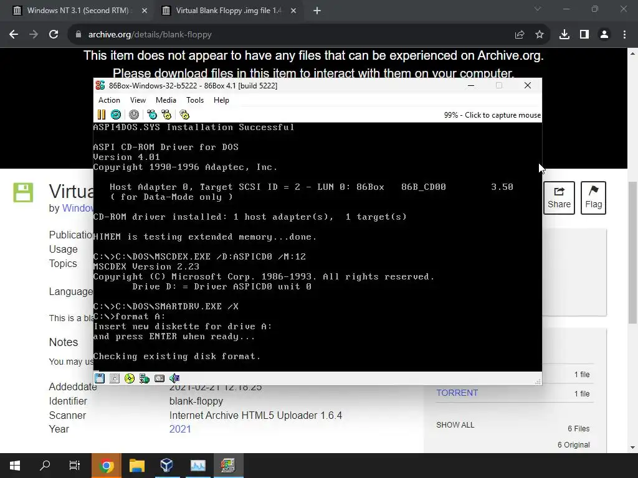This screenshot has width=638, height=478.
Task: Open the 2021 year link
Action: (180, 429)
